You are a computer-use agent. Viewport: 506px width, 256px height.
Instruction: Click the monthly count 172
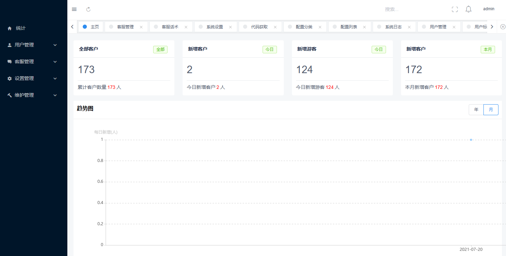[x=414, y=70]
